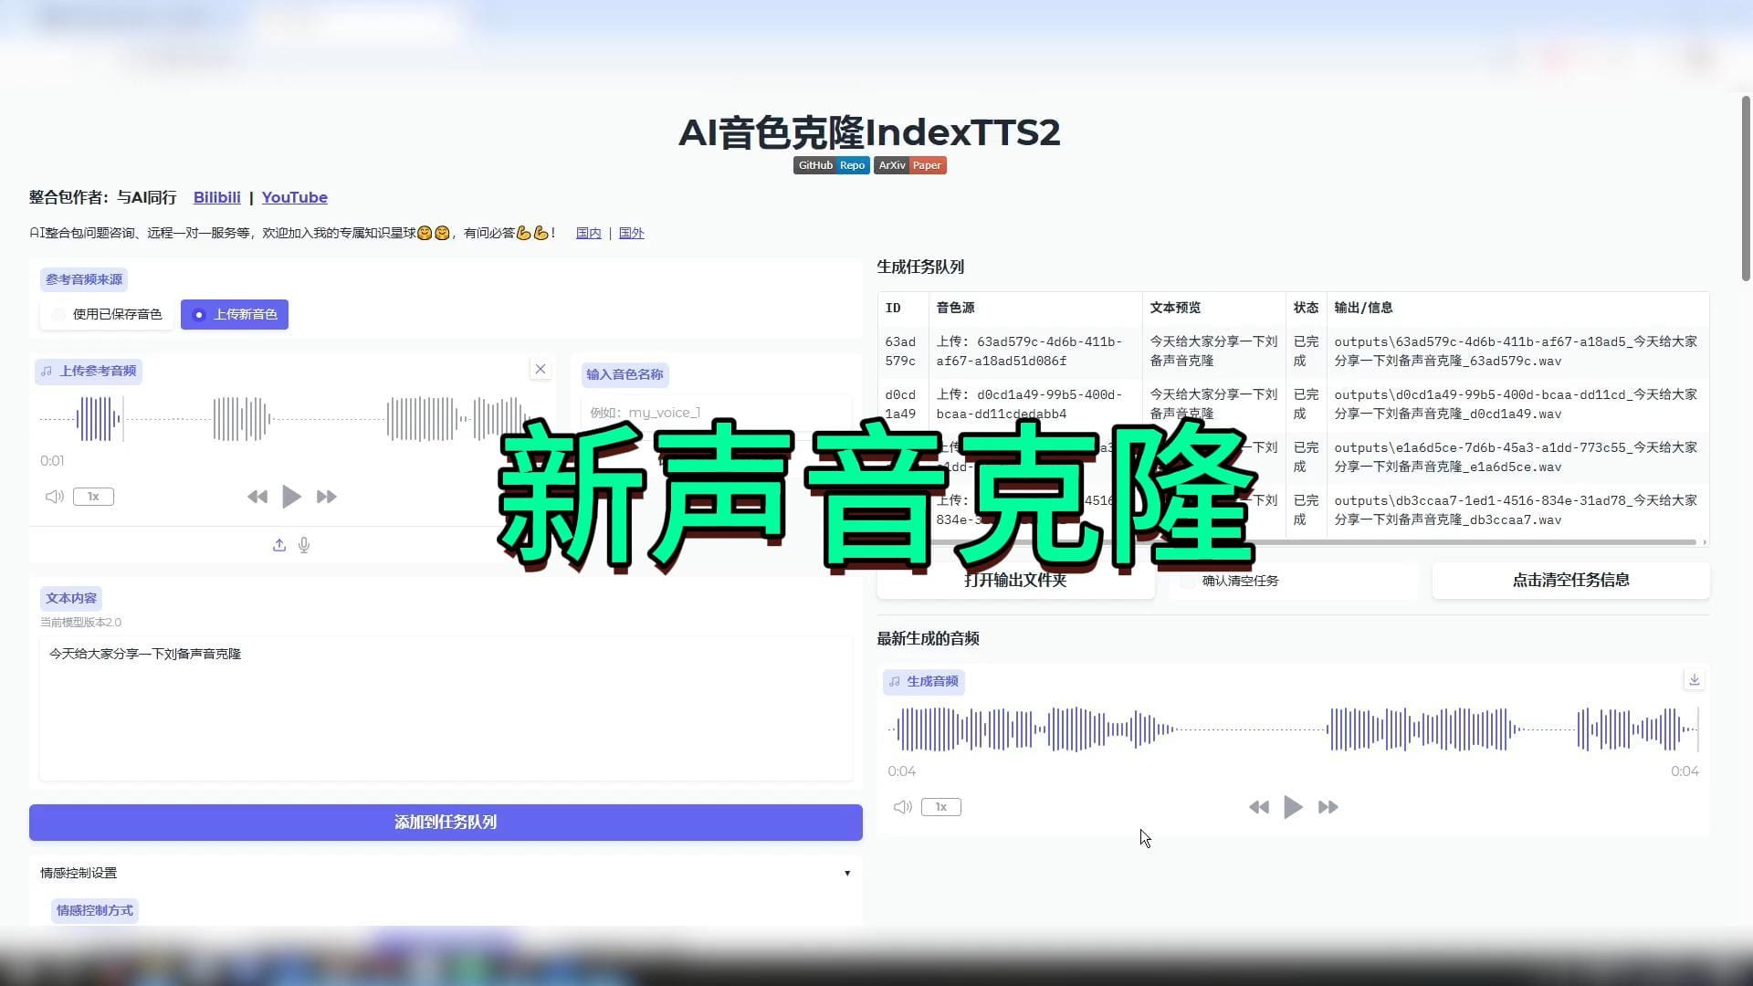Change generated audio 1x playback speed

coord(940,807)
